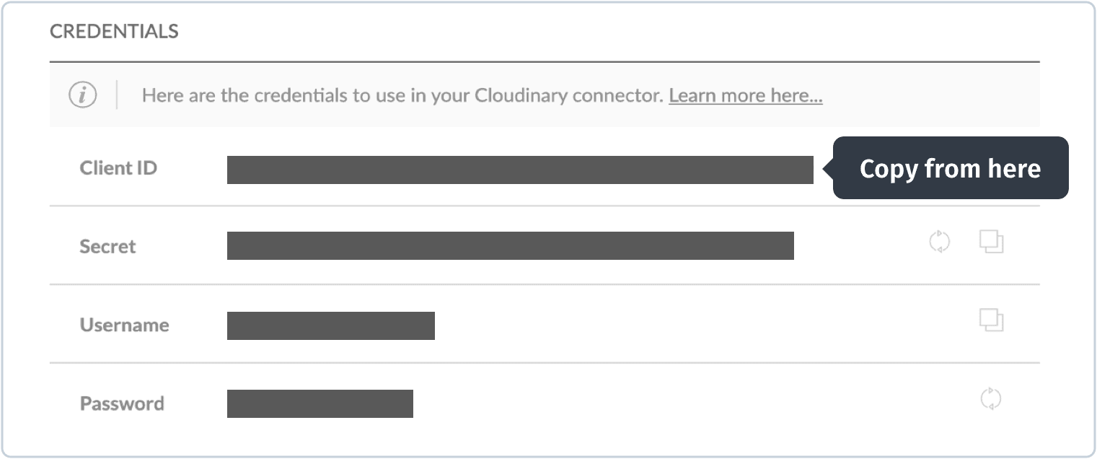The width and height of the screenshot is (1097, 459).
Task: Select the redacted Username value
Action: (331, 325)
